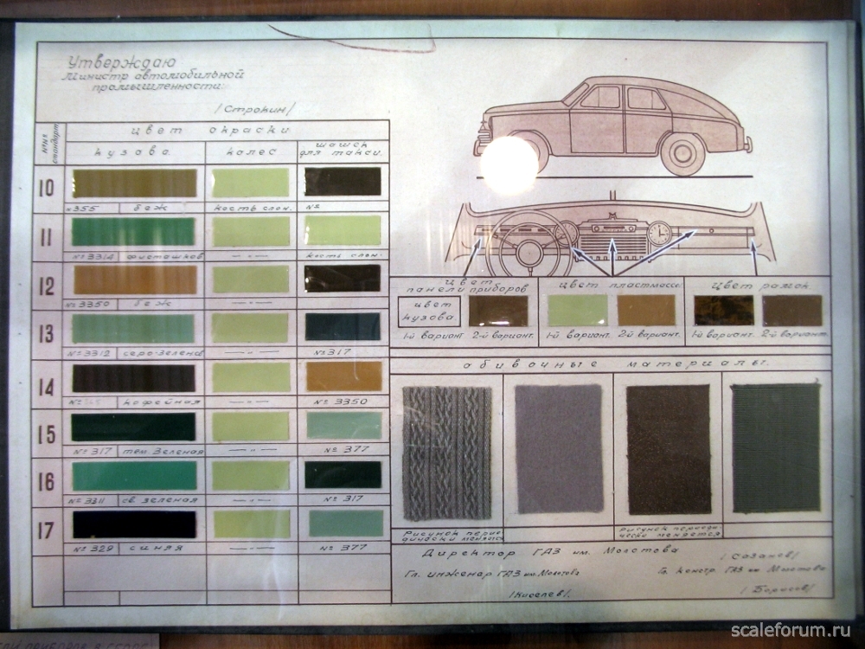Pick the coffee-brown body swatch in row 14
Image resolution: width=865 pixels, height=649 pixels.
point(133,378)
